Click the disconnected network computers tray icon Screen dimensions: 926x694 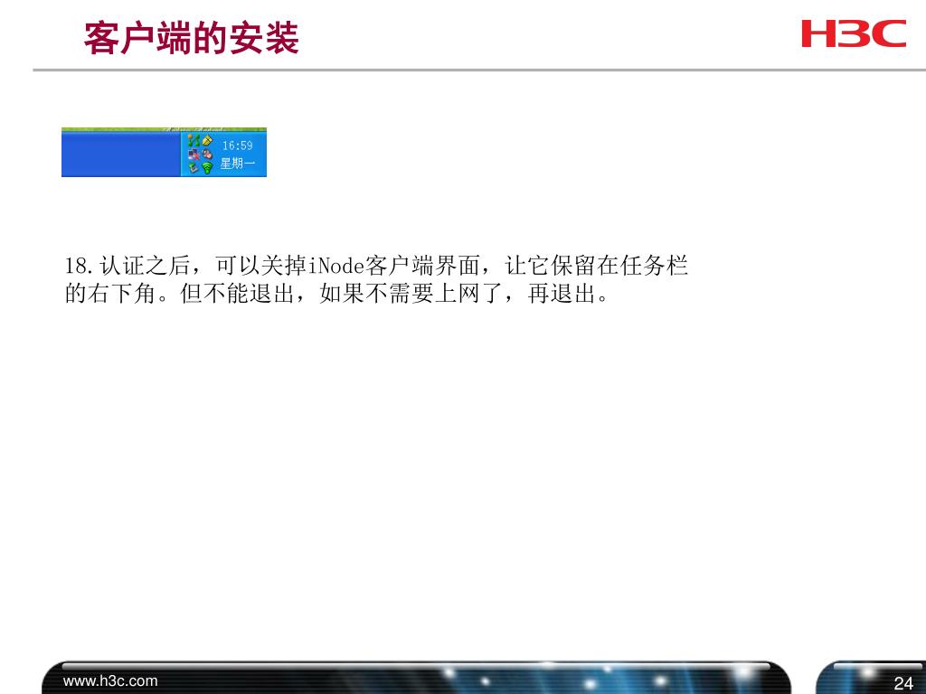click(x=194, y=154)
